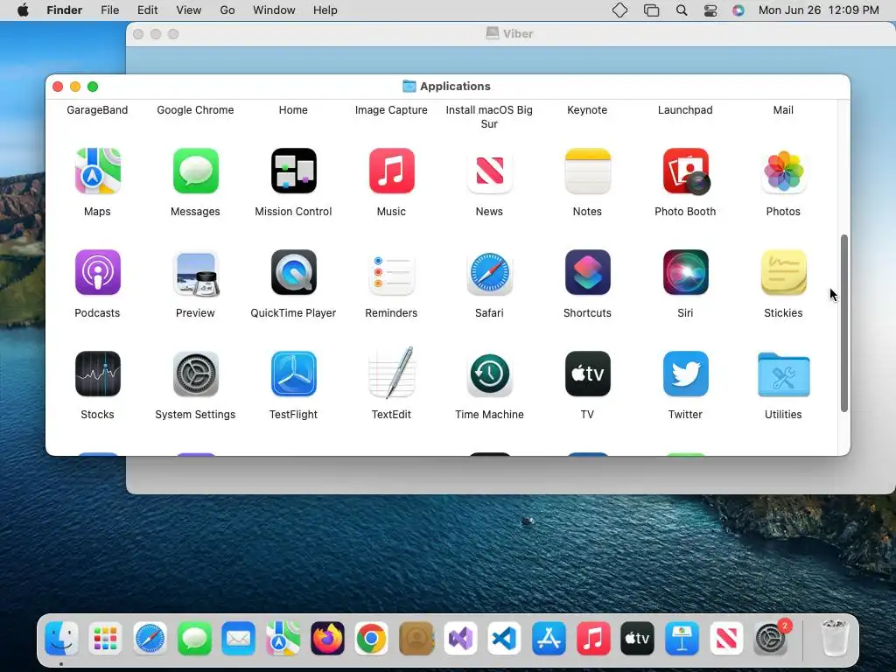Image resolution: width=896 pixels, height=672 pixels.
Task: Open the Help menu
Action: point(325,10)
